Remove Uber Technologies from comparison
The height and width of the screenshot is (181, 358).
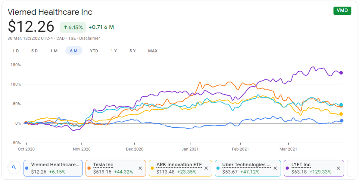[x=275, y=168]
